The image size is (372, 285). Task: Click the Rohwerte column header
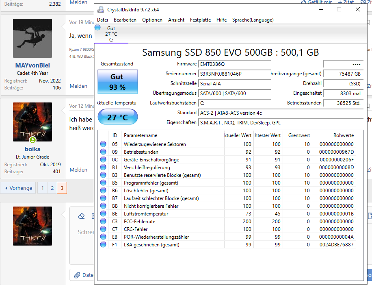click(x=334, y=135)
